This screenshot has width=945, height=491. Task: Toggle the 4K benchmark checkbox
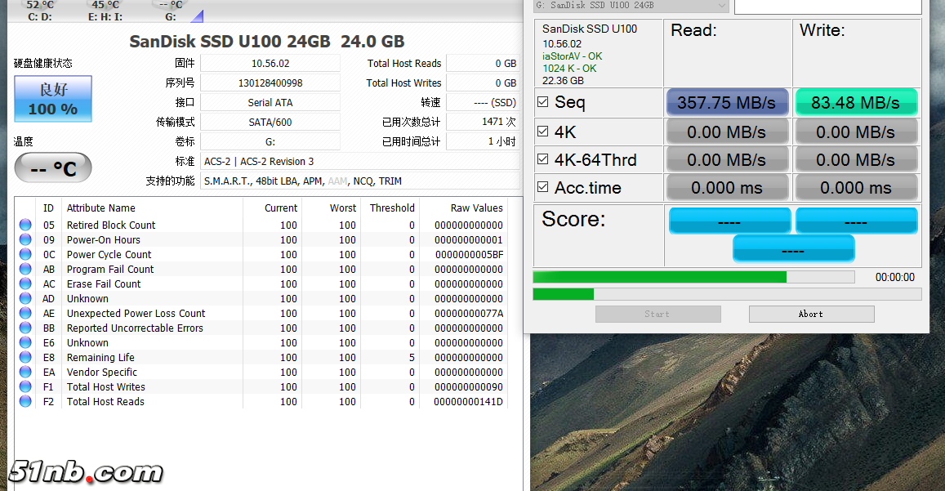(x=543, y=132)
